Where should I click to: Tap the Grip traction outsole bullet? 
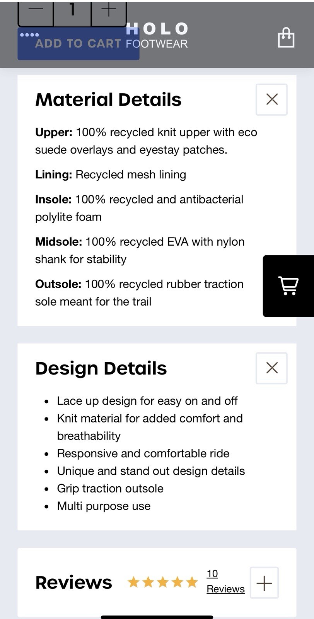click(x=110, y=488)
